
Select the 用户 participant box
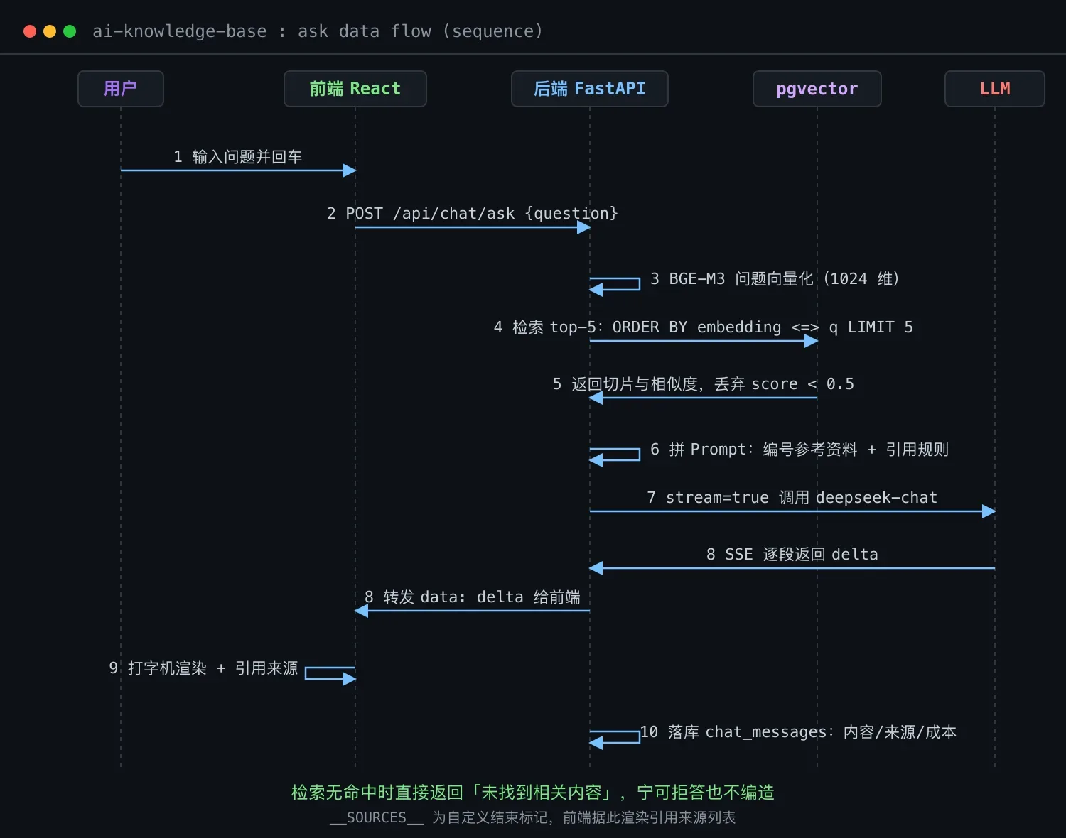click(x=121, y=89)
